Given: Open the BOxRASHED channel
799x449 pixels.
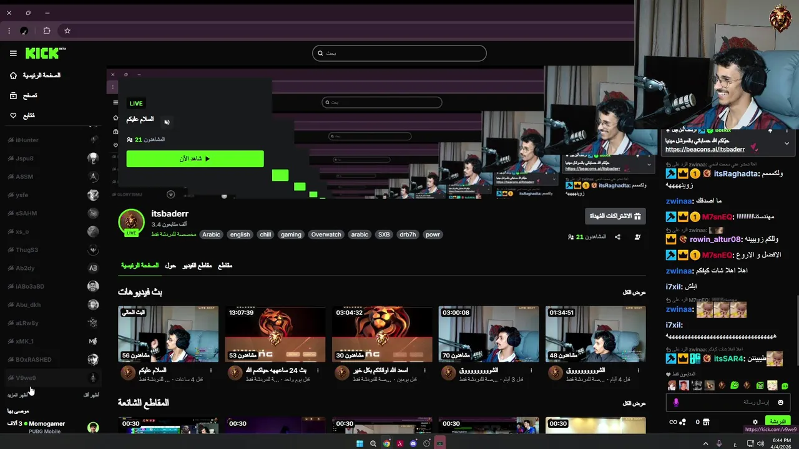Looking at the screenshot, I should pos(53,359).
